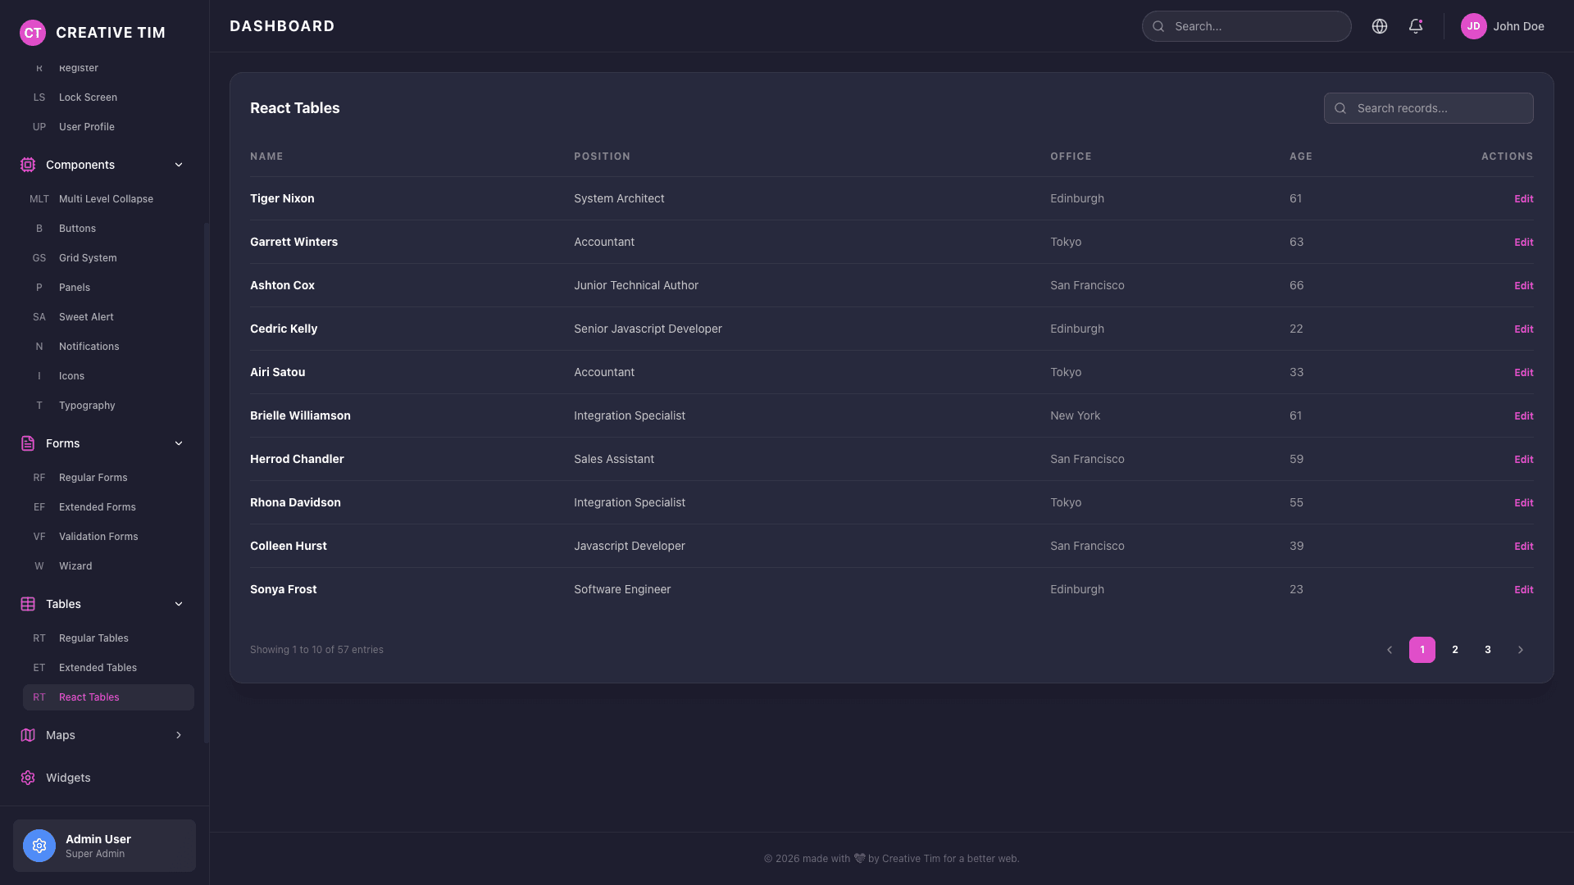Viewport: 1574px width, 885px height.
Task: Edit the Tiger Nixon row
Action: 1523,198
